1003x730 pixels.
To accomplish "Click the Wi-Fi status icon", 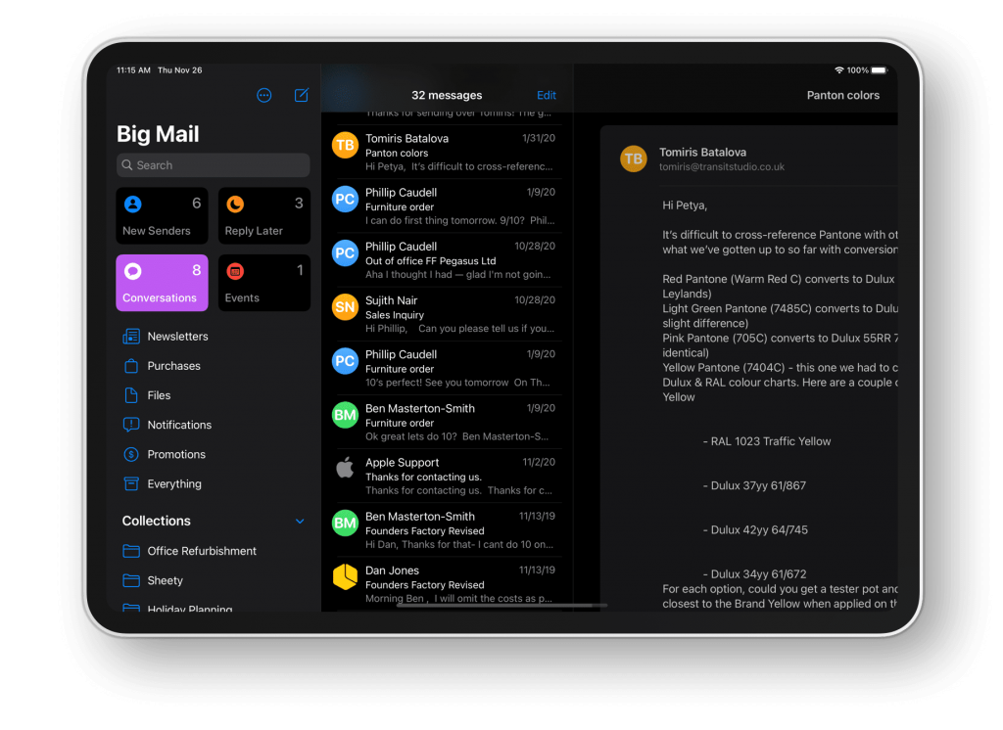I will 838,70.
